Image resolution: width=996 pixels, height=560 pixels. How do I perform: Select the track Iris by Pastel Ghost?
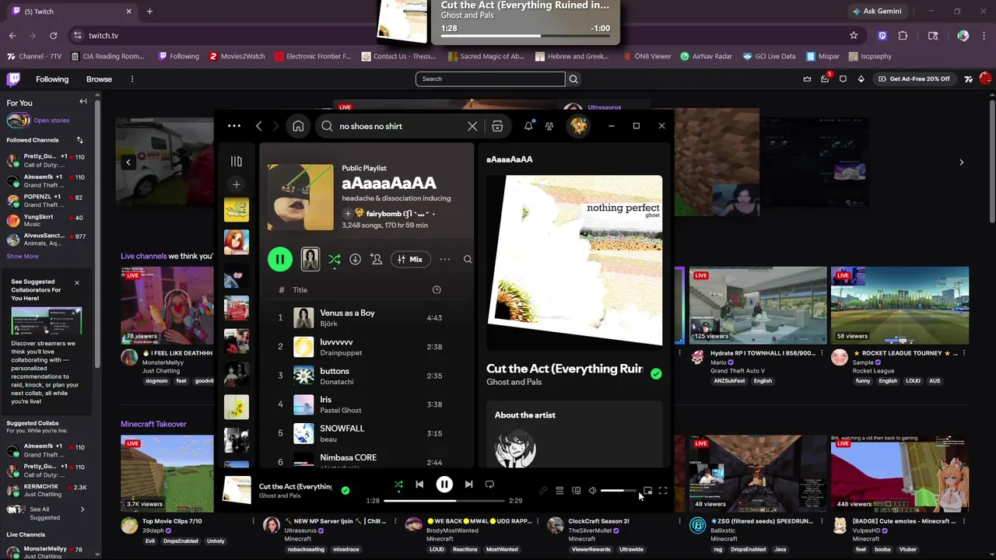tap(325, 399)
